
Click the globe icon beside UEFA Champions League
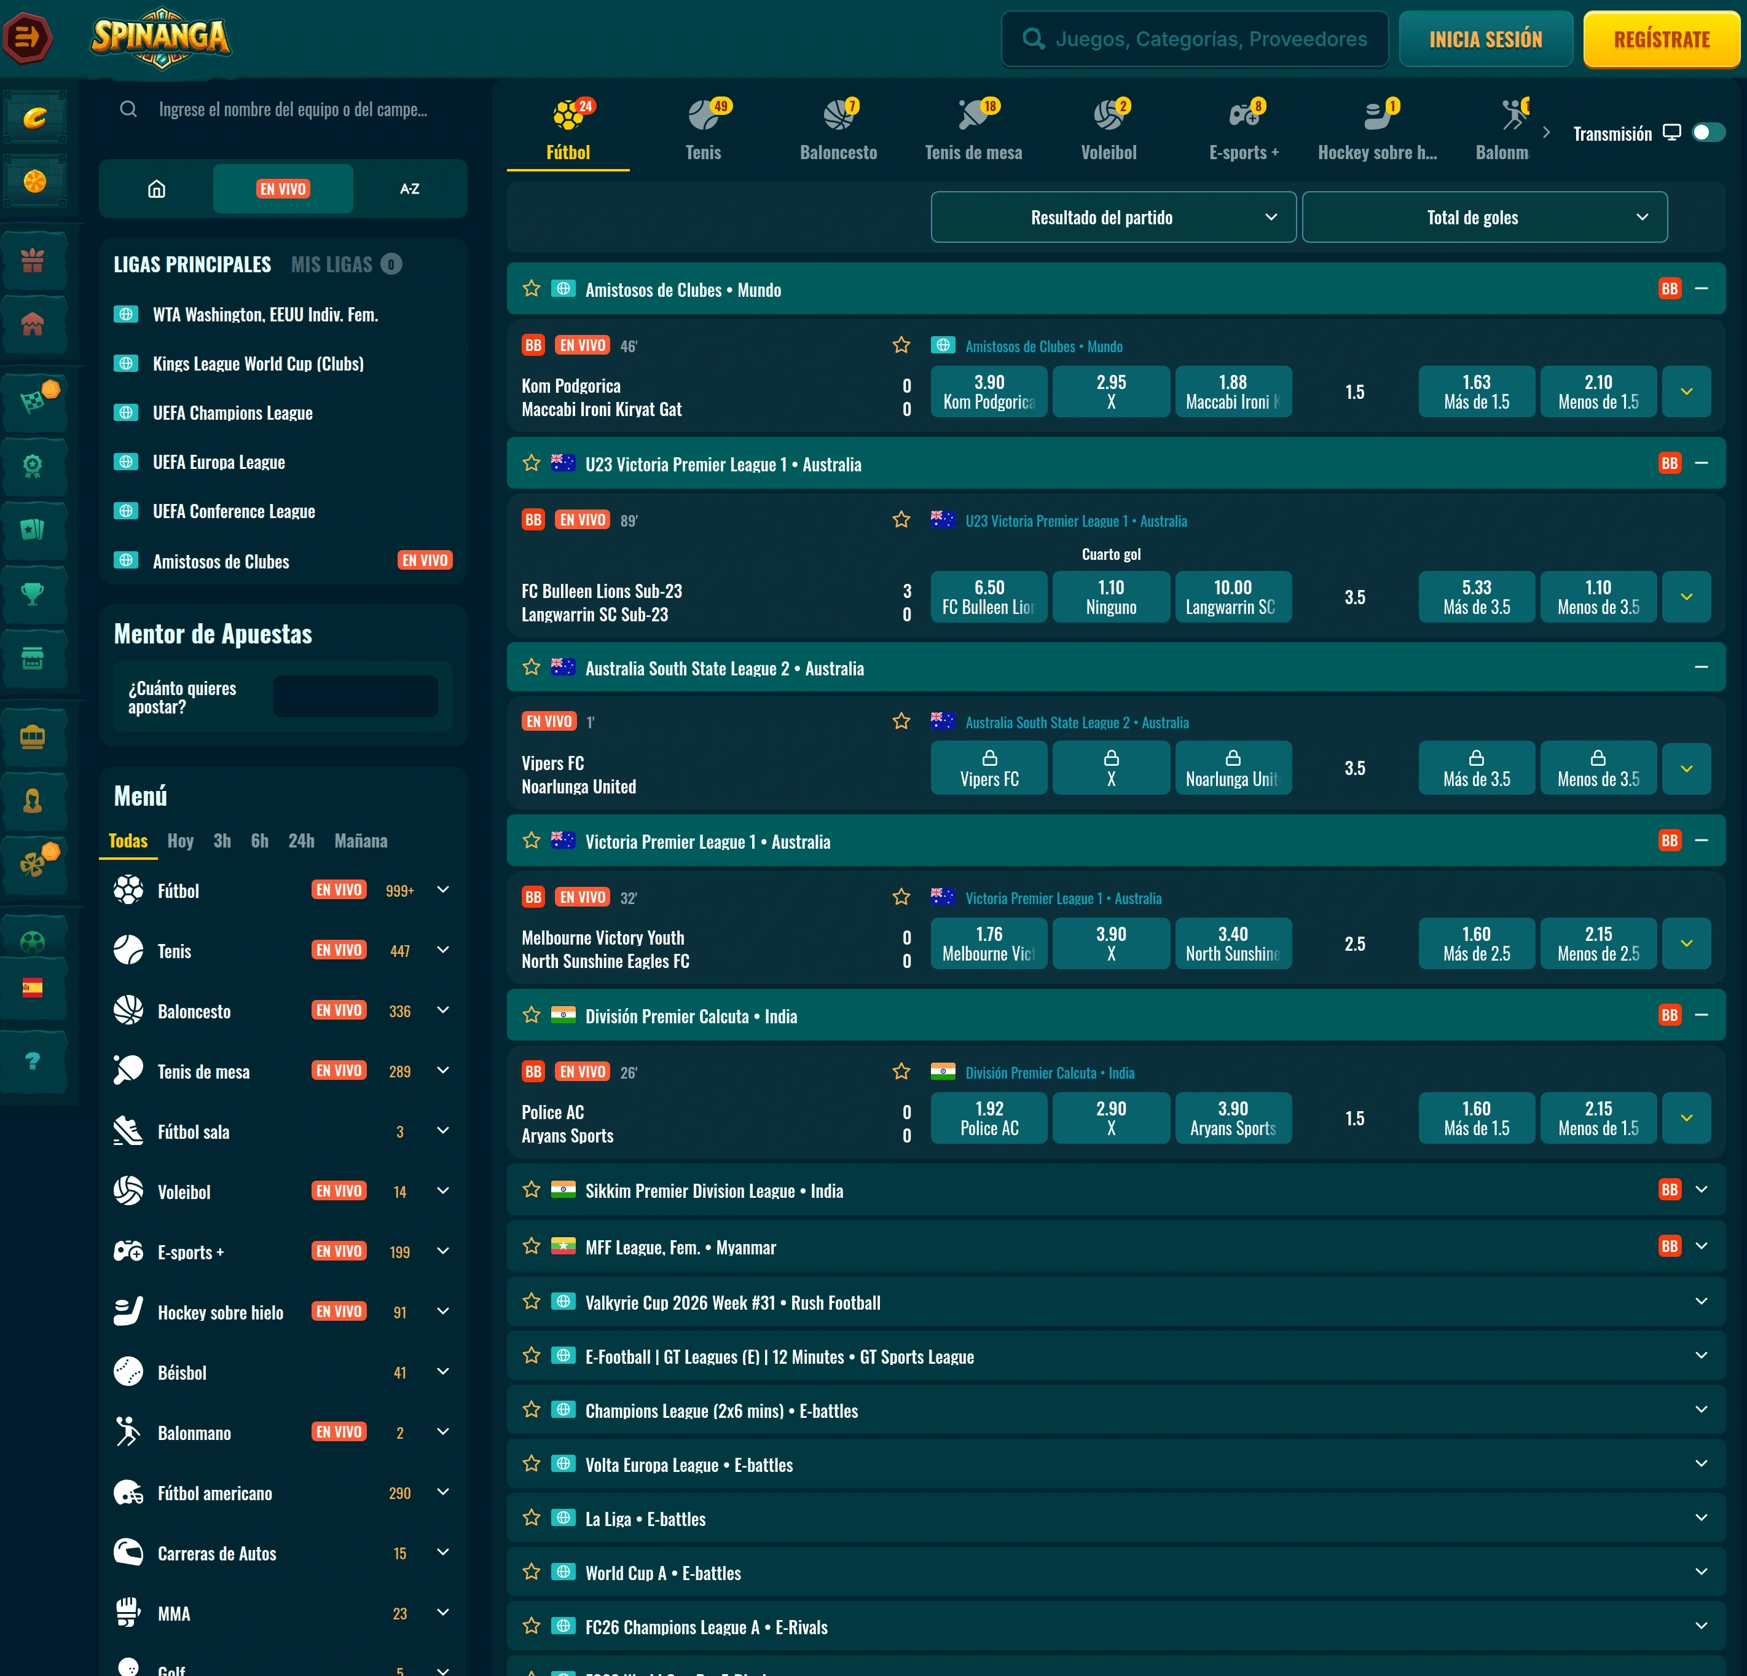pos(126,413)
